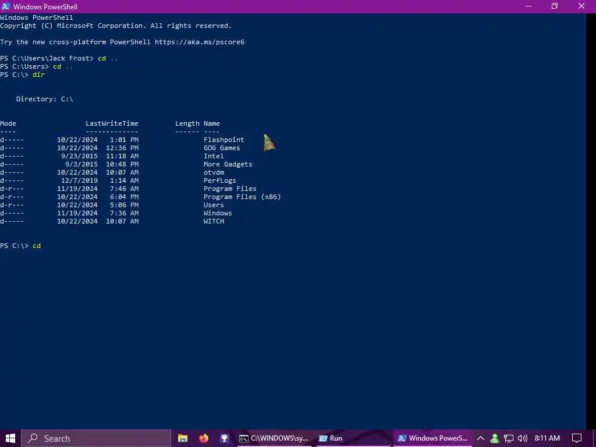The image size is (596, 447).
Task: Click the 'dir' command text
Action: pos(38,74)
